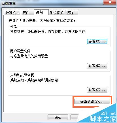Open the 硬件 tab
117x123 pixels.
pyautogui.click(x=27, y=13)
